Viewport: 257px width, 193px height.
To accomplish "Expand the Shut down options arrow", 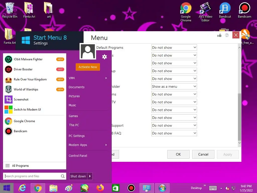I will pos(90,176).
